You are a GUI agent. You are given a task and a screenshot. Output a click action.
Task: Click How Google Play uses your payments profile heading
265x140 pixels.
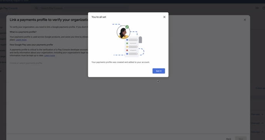[x=31, y=45]
